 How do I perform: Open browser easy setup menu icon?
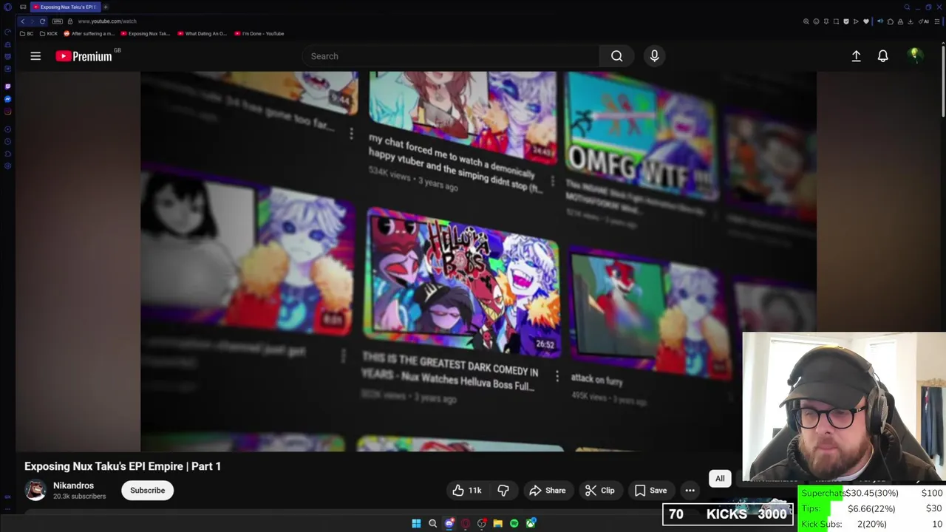coord(937,21)
